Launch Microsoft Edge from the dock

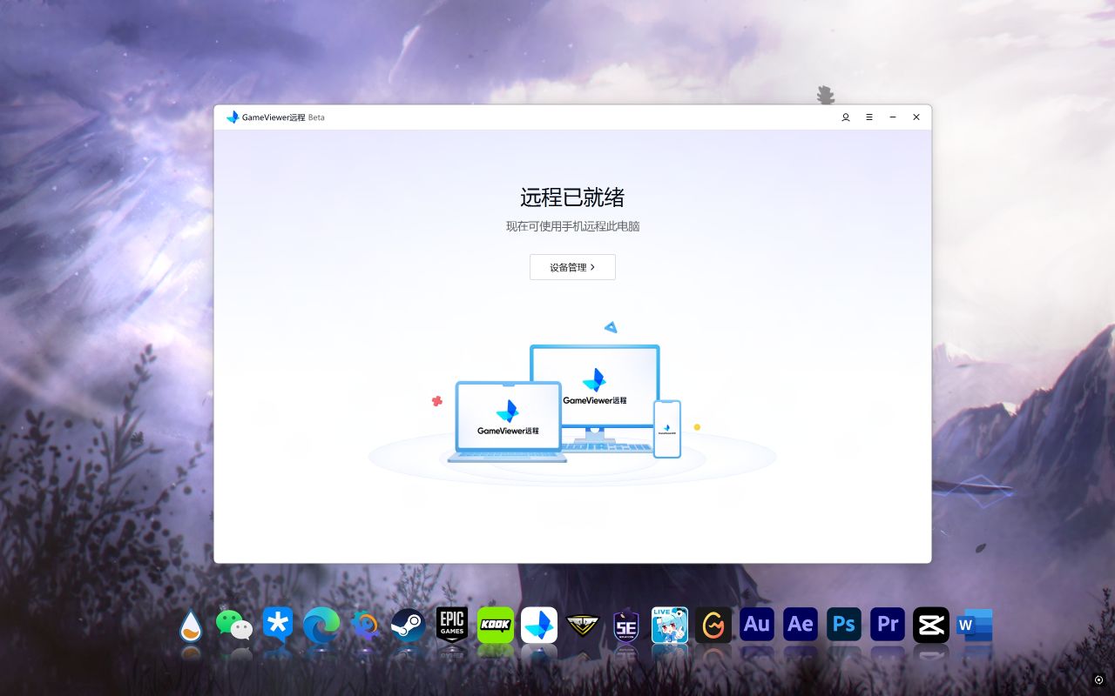(321, 626)
